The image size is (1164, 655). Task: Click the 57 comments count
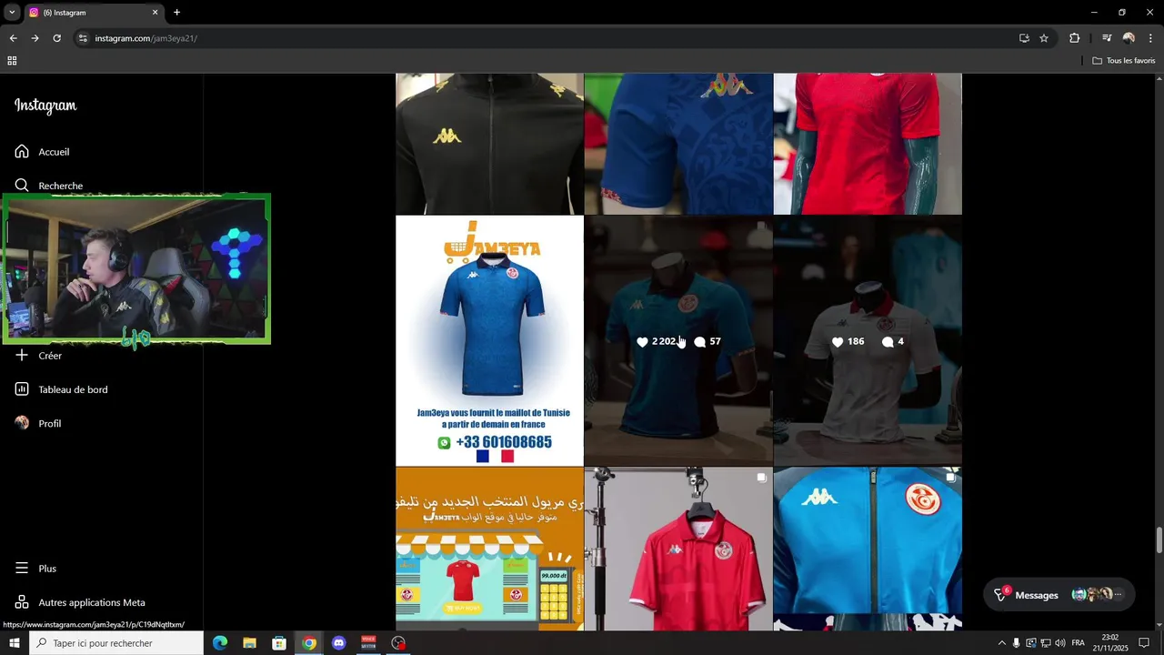pyautogui.click(x=707, y=342)
